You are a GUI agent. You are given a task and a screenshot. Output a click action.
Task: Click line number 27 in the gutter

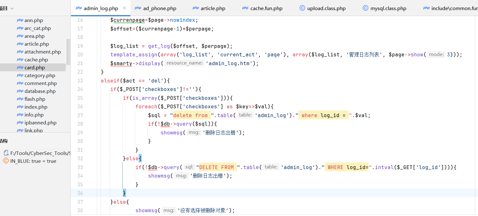(x=80, y=115)
